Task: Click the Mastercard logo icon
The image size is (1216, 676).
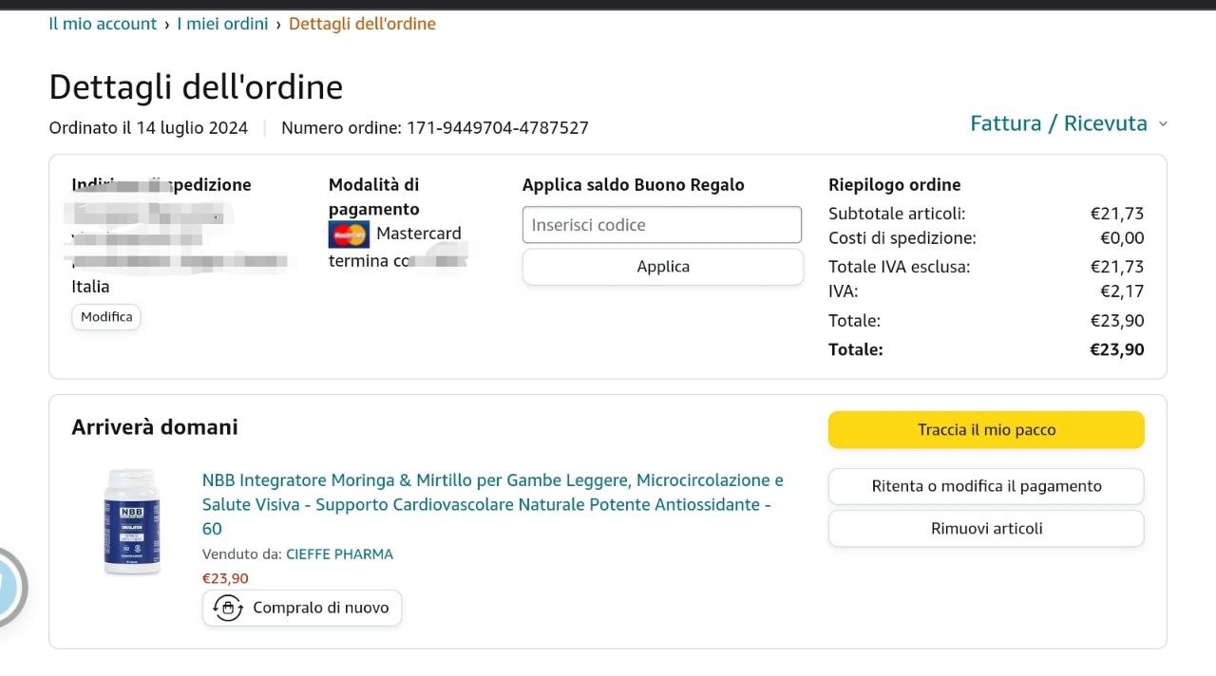Action: [349, 235]
